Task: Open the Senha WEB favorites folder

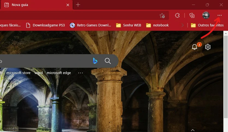Action: [129, 25]
